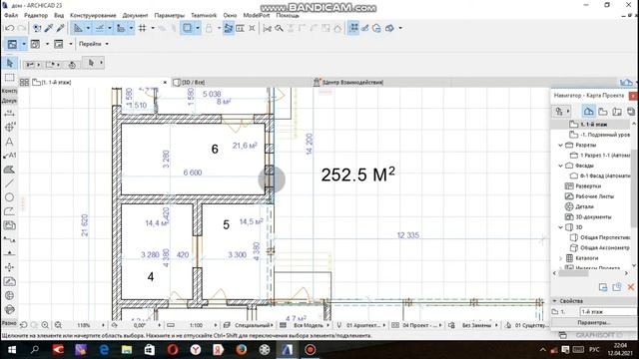639x359 pixels.
Task: Toggle the suspend groups square icon
Action: pos(187,28)
